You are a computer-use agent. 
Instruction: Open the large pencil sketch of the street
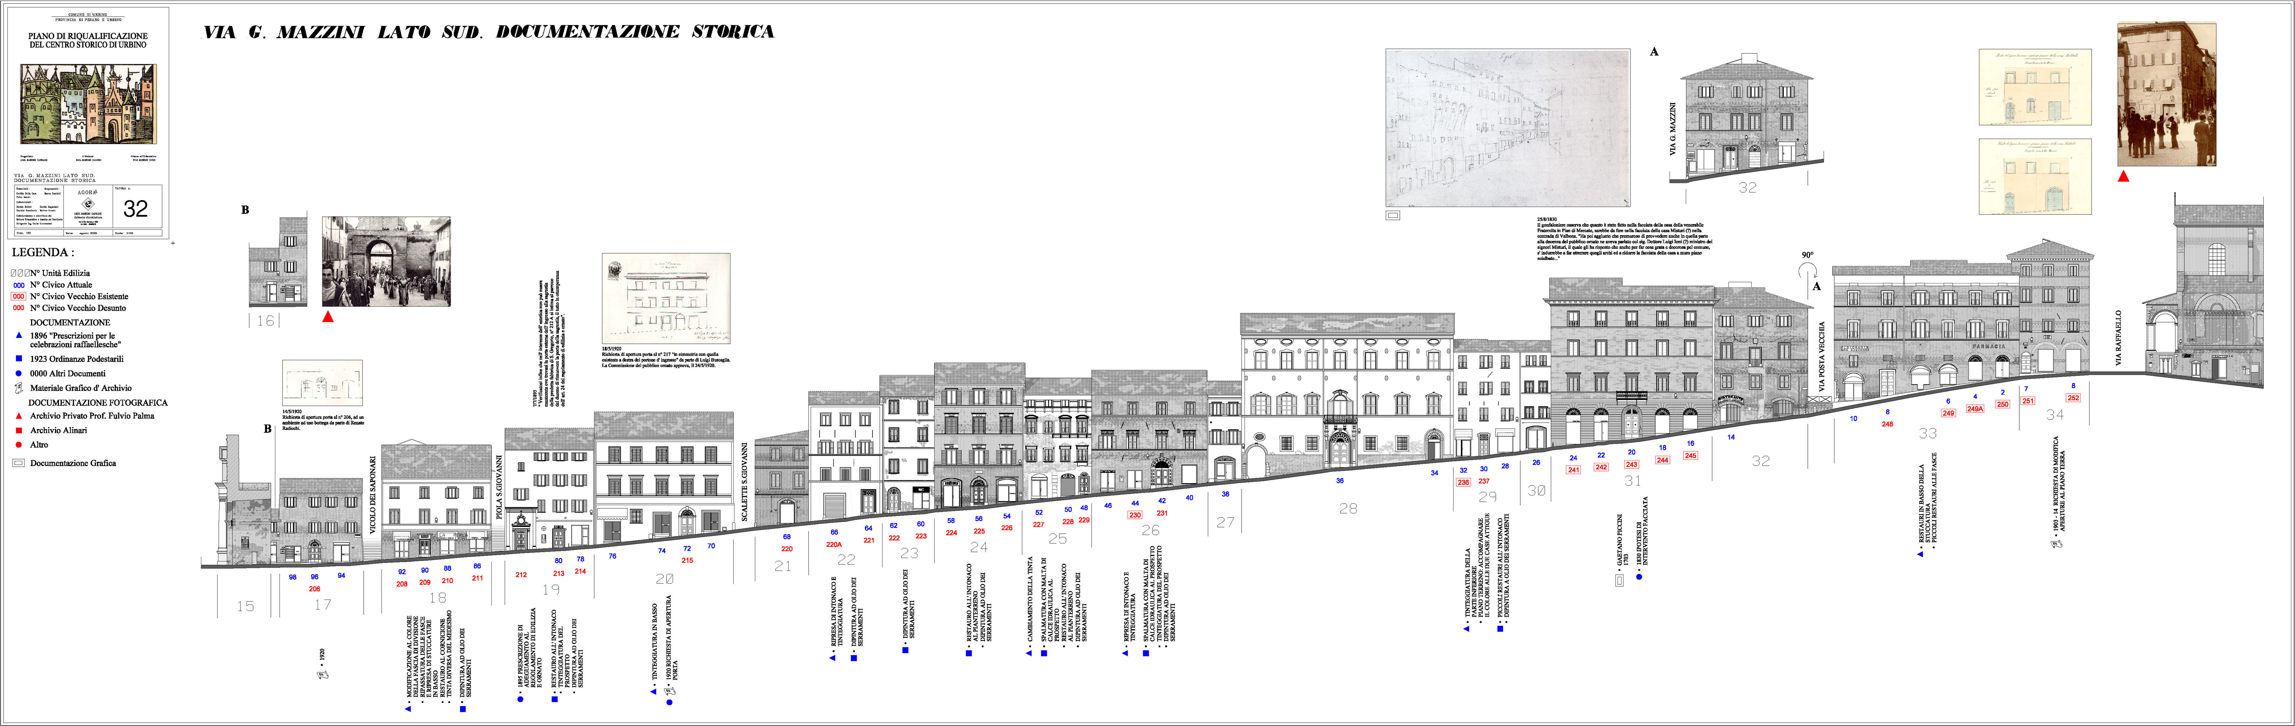click(x=1508, y=127)
